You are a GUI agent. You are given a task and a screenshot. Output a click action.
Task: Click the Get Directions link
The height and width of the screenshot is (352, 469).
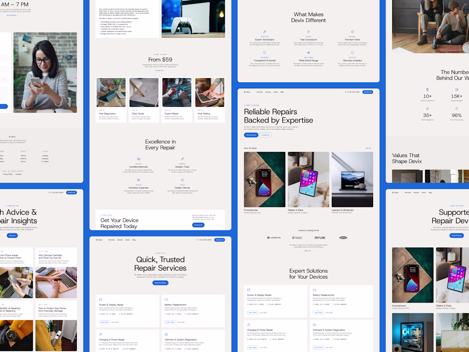point(12,15)
